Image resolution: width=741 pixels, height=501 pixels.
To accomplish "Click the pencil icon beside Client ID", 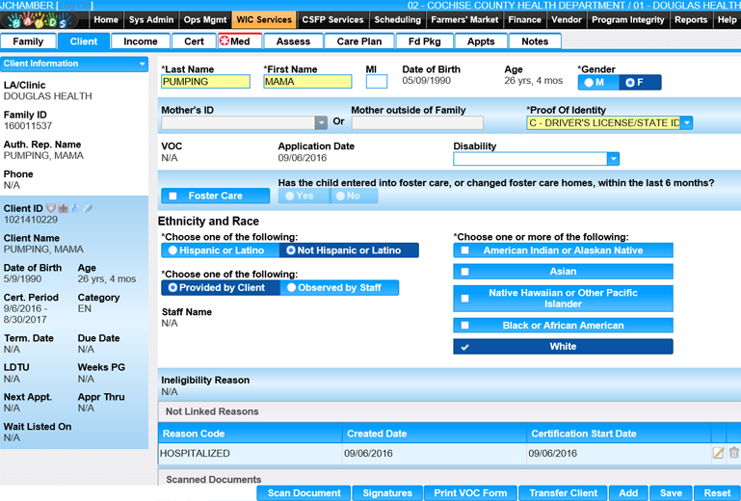I will pyautogui.click(x=88, y=207).
